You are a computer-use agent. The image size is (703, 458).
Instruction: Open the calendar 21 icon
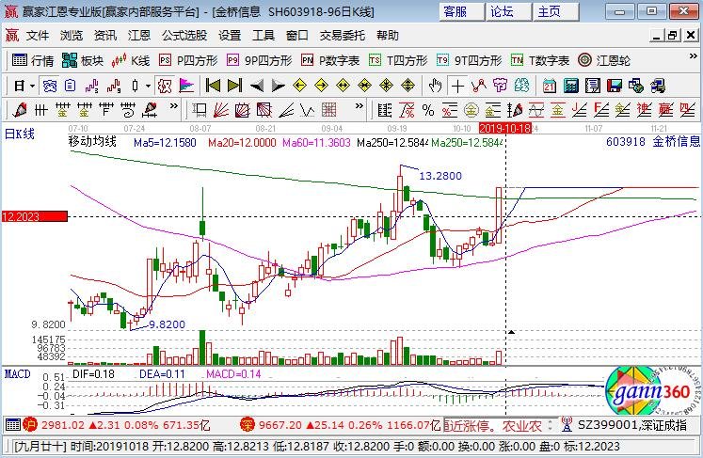tap(550, 86)
